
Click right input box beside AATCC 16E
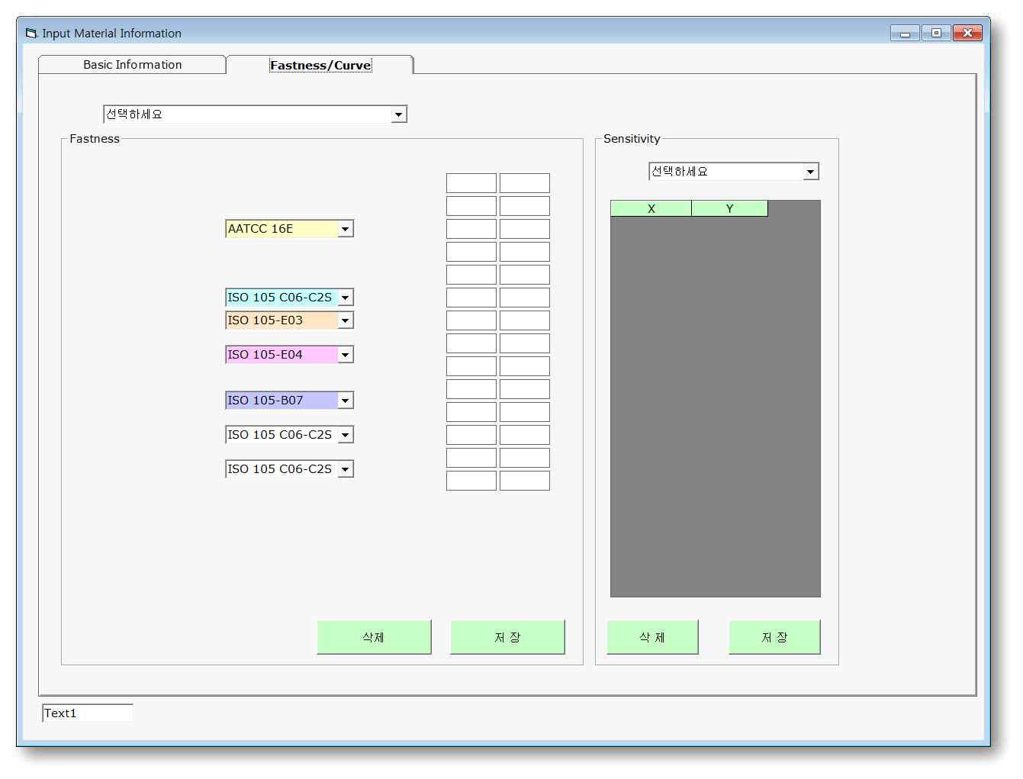(x=525, y=229)
